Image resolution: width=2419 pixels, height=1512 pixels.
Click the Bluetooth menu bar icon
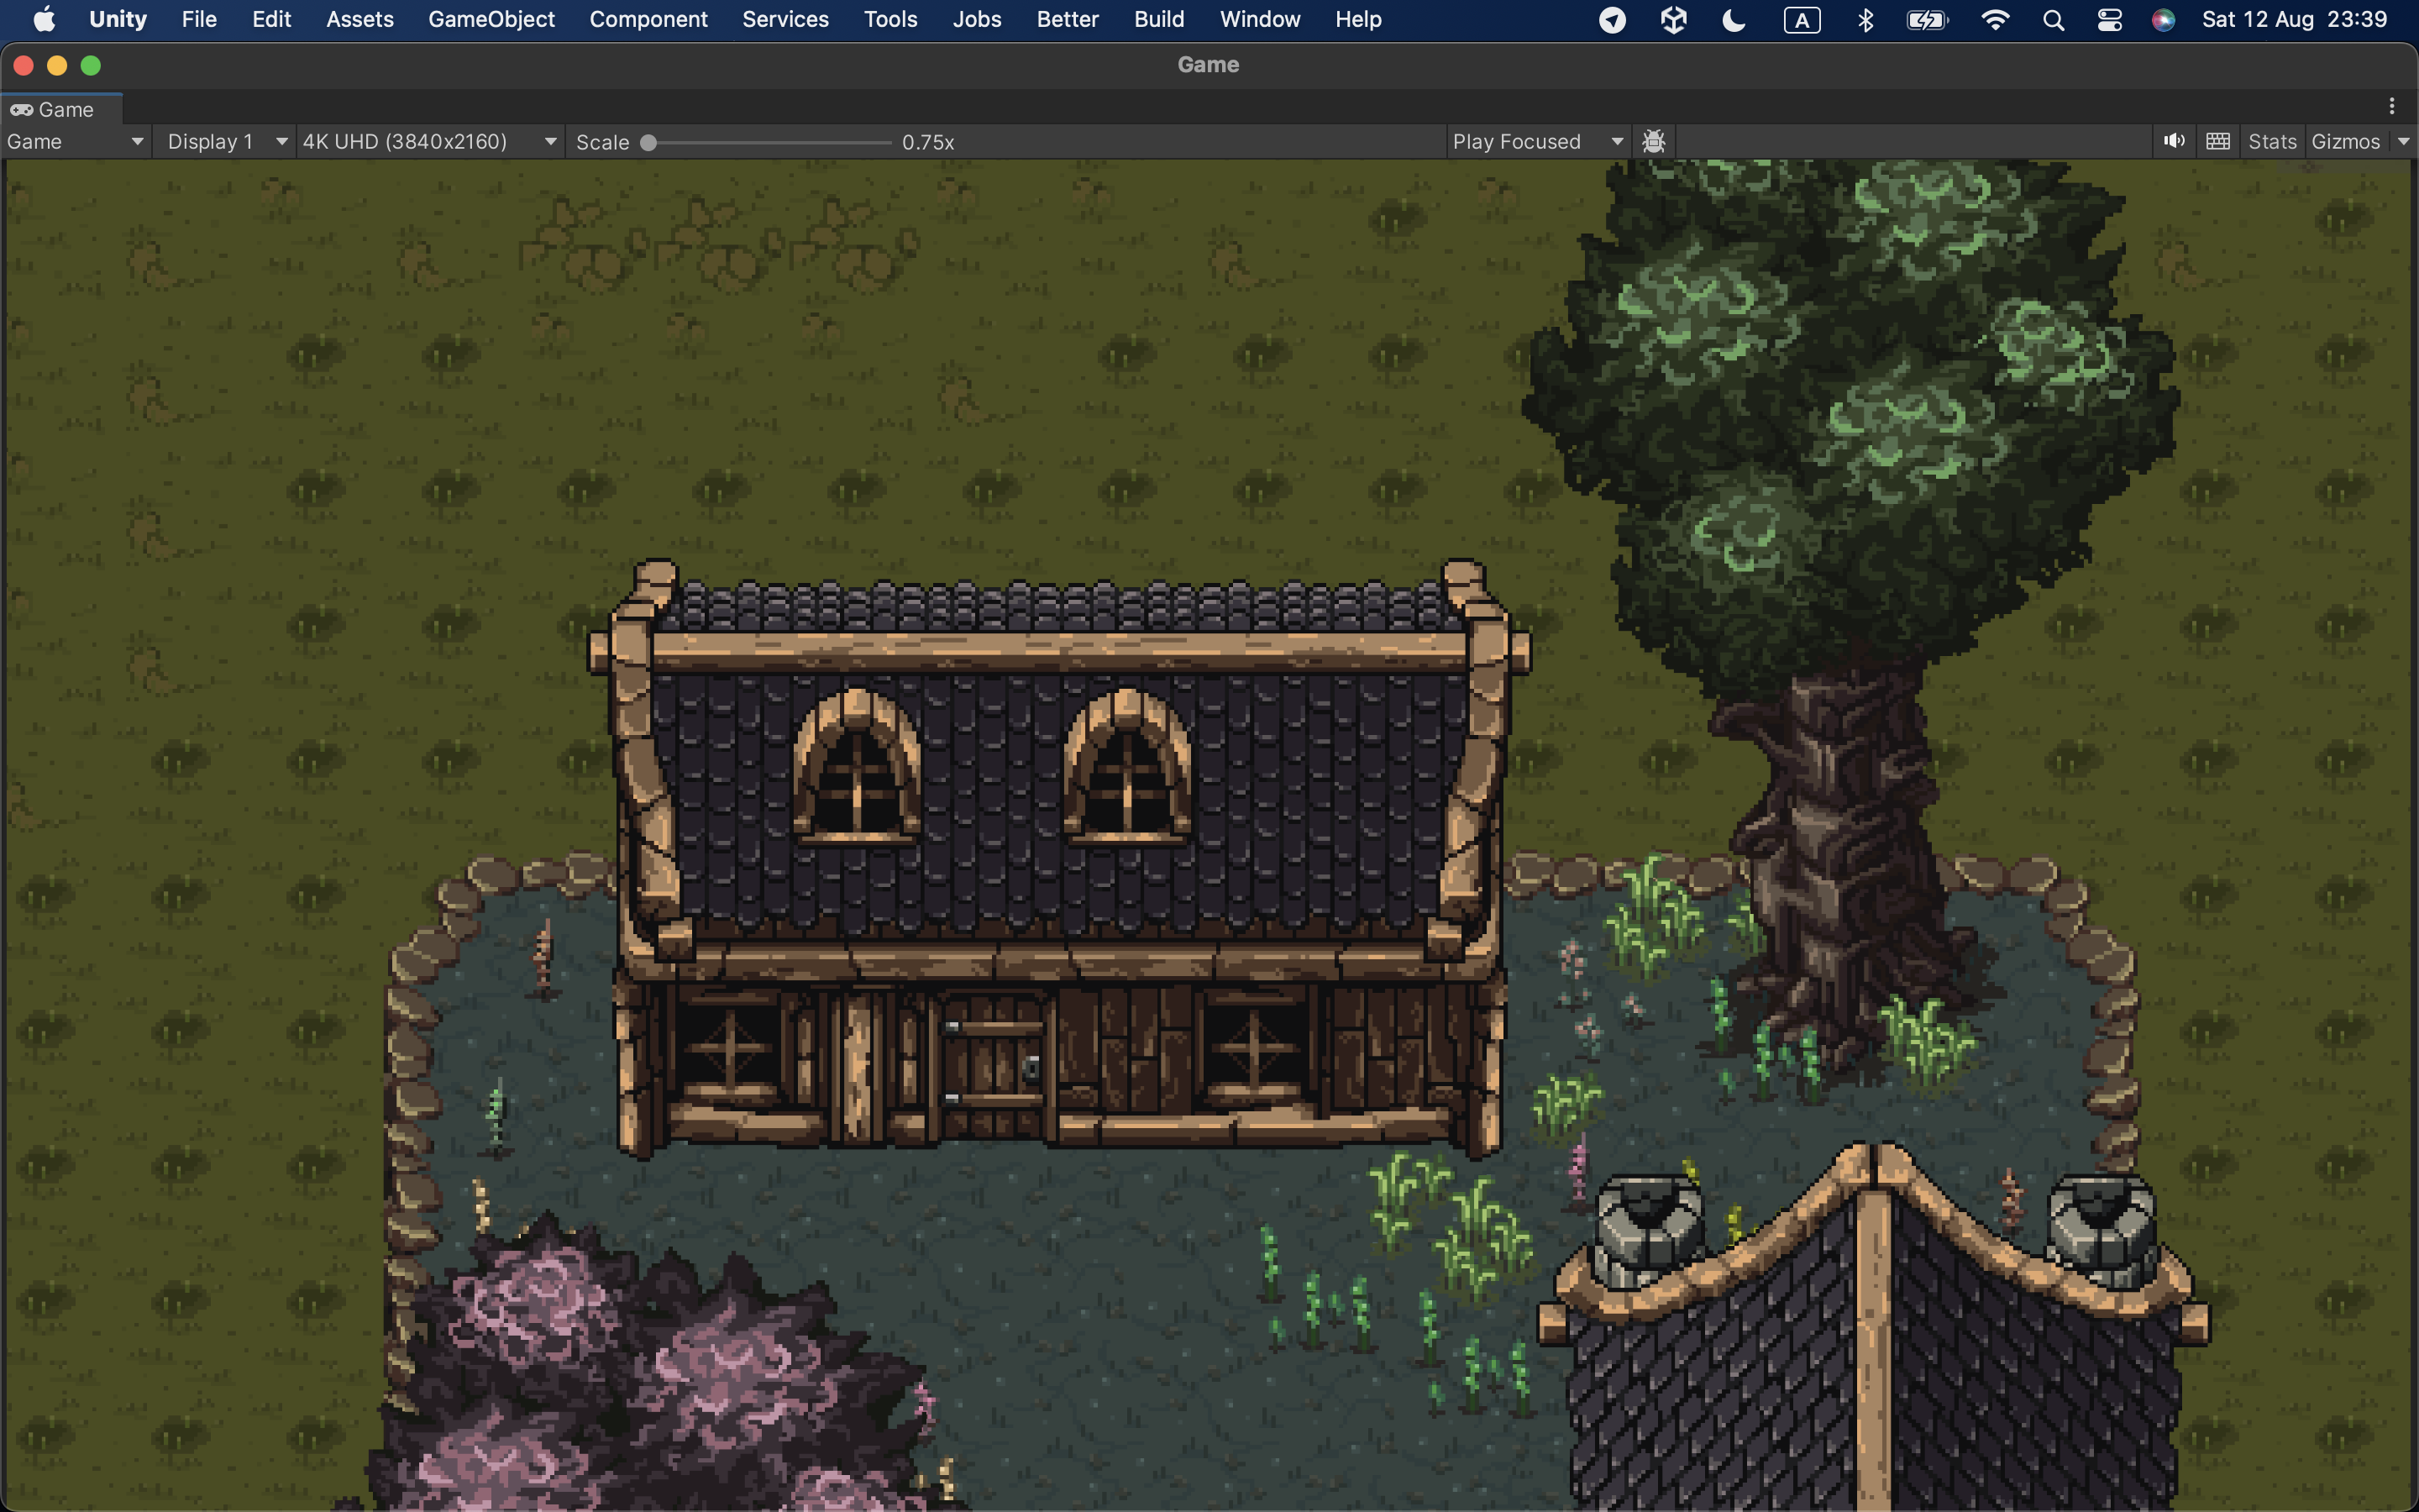(x=1865, y=19)
